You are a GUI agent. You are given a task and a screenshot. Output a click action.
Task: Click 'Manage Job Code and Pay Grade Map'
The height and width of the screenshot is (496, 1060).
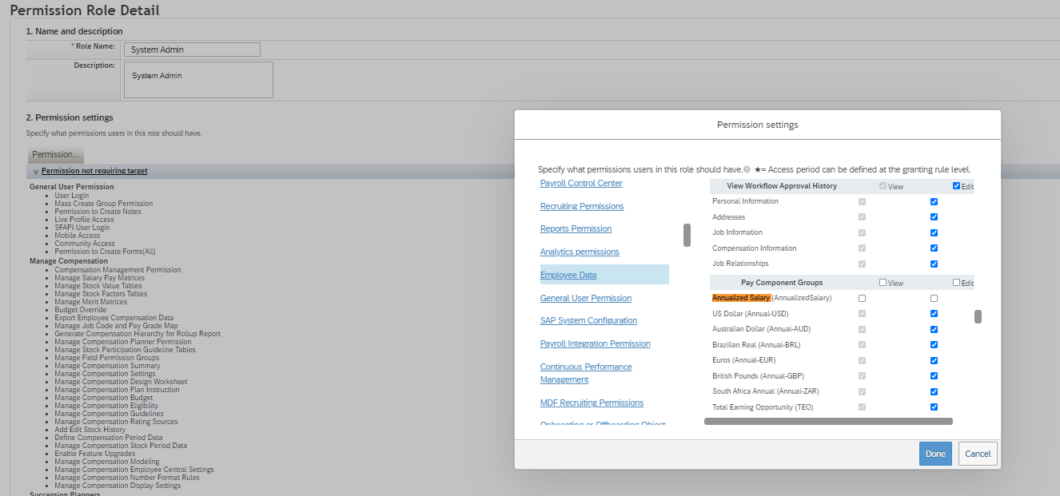117,326
